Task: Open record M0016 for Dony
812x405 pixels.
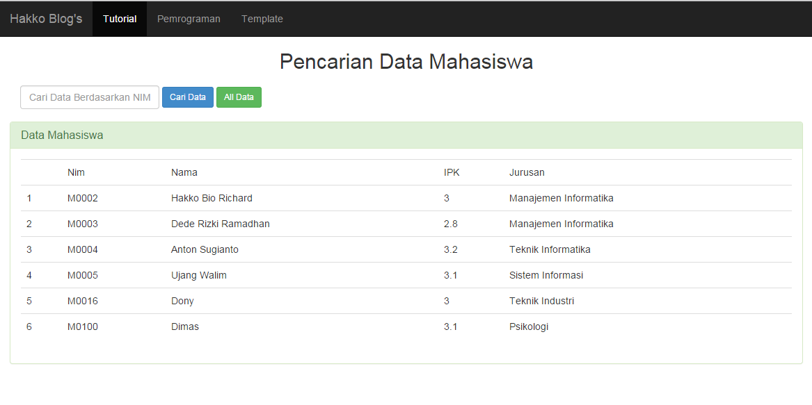Action: tap(82, 301)
